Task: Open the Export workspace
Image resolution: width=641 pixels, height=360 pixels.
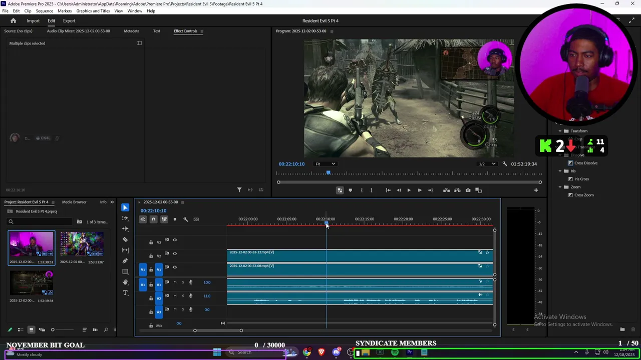Action: pos(69,21)
